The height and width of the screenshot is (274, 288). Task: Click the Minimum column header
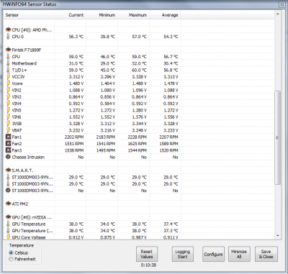click(102, 15)
